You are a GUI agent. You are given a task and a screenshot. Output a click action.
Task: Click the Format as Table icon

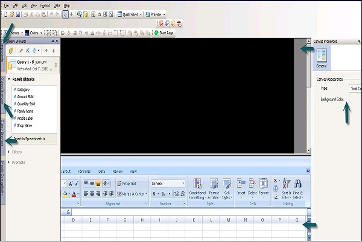(214, 189)
